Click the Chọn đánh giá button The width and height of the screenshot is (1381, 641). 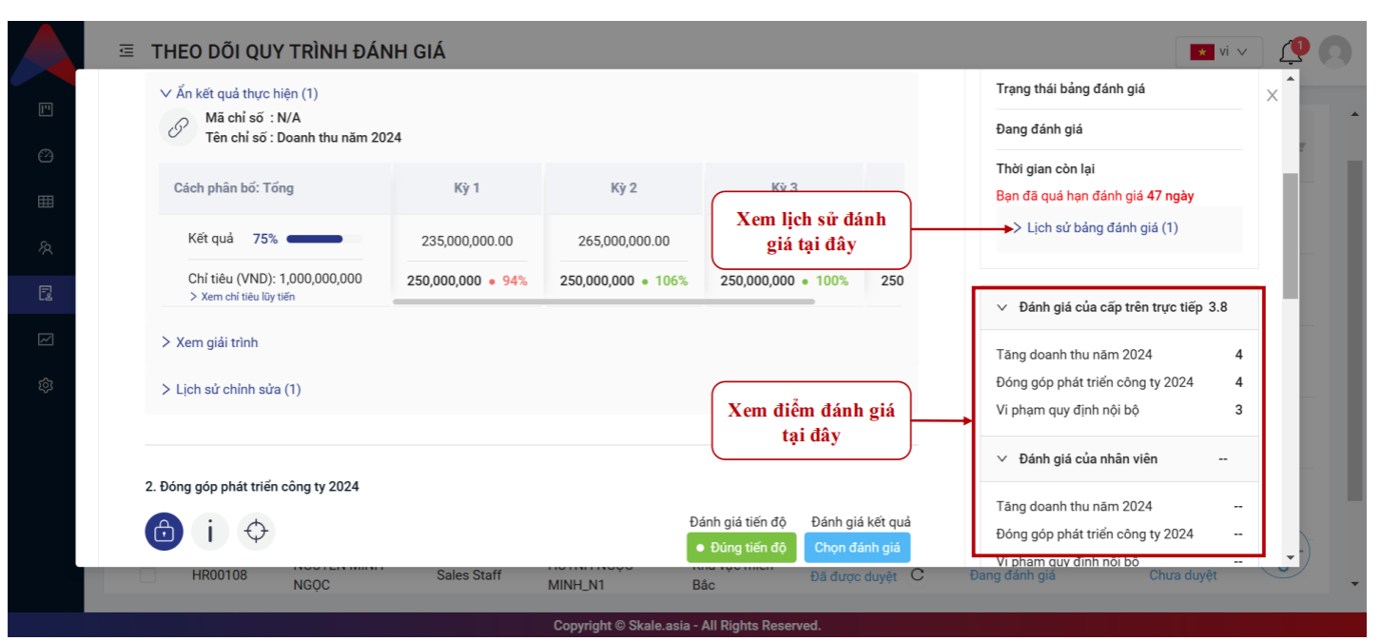857,548
